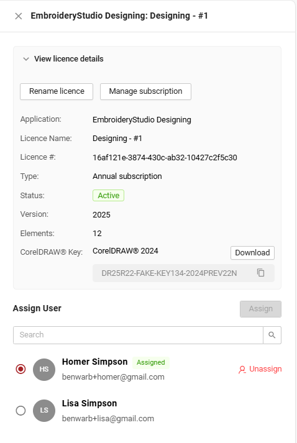Close the licence panel with the X icon

click(19, 16)
